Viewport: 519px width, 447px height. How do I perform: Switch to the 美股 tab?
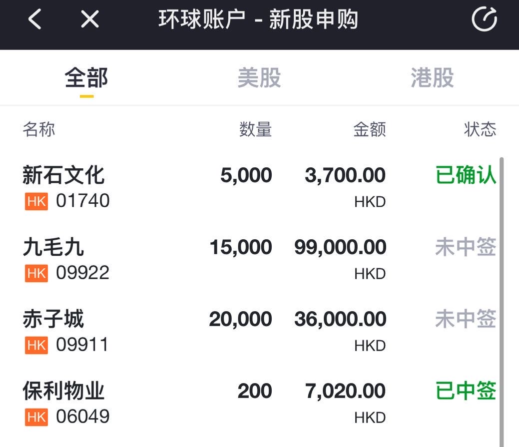(259, 78)
